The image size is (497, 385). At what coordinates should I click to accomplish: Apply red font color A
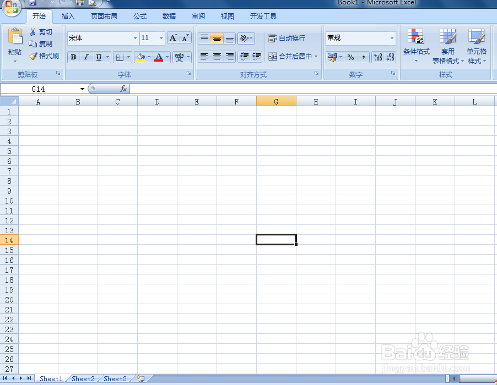(159, 57)
